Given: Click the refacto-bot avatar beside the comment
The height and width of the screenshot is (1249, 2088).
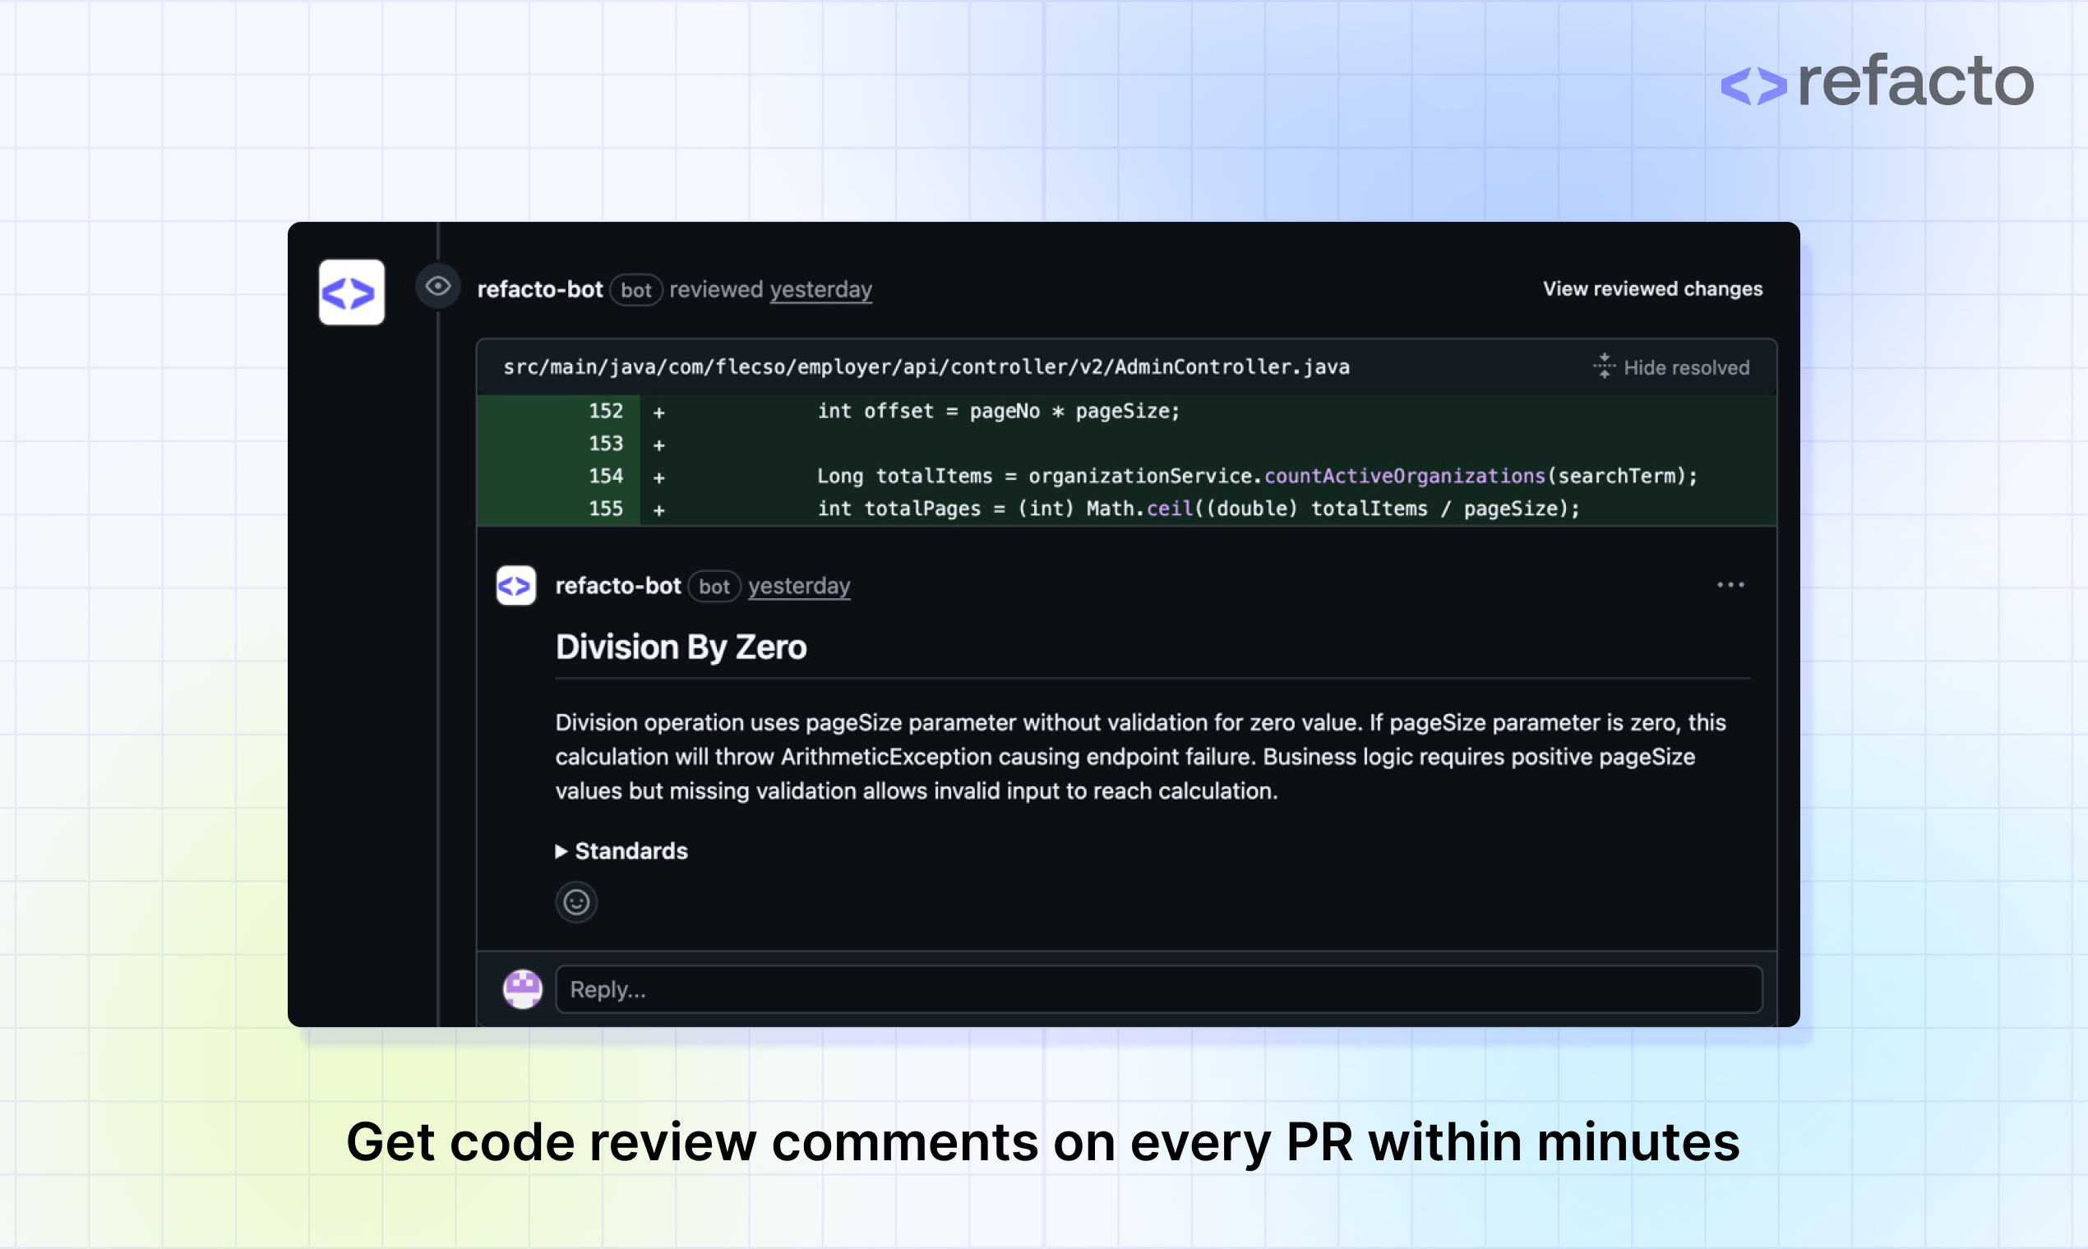Looking at the screenshot, I should coord(515,586).
